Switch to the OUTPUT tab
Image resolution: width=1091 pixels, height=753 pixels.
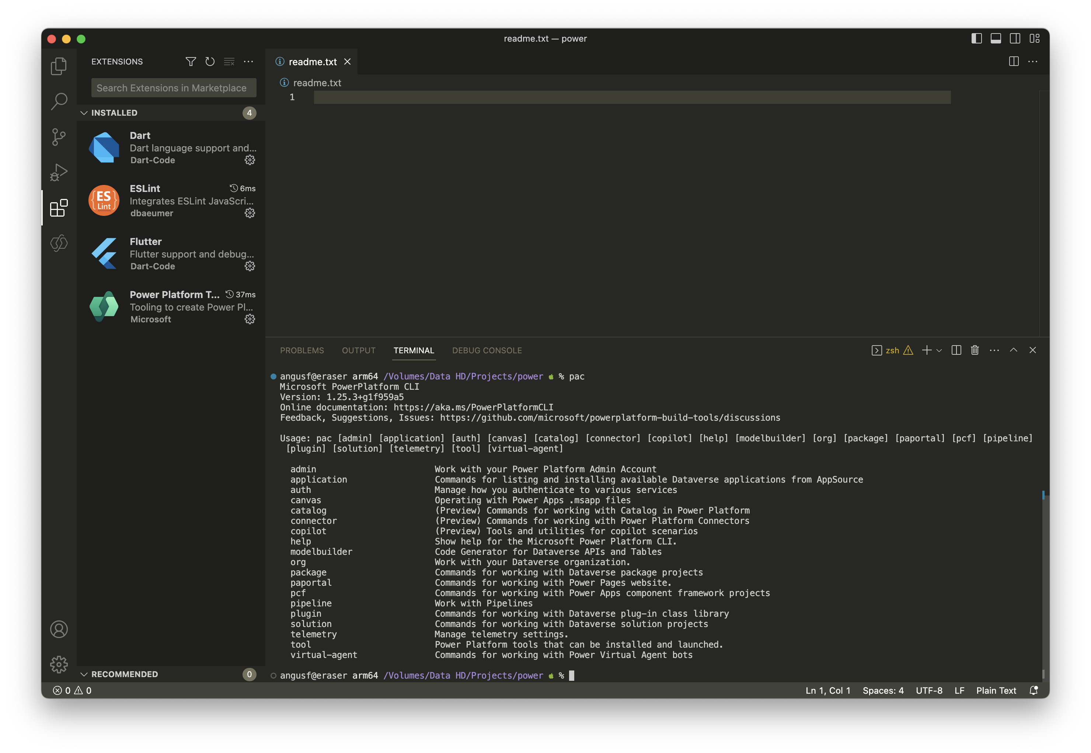click(358, 350)
